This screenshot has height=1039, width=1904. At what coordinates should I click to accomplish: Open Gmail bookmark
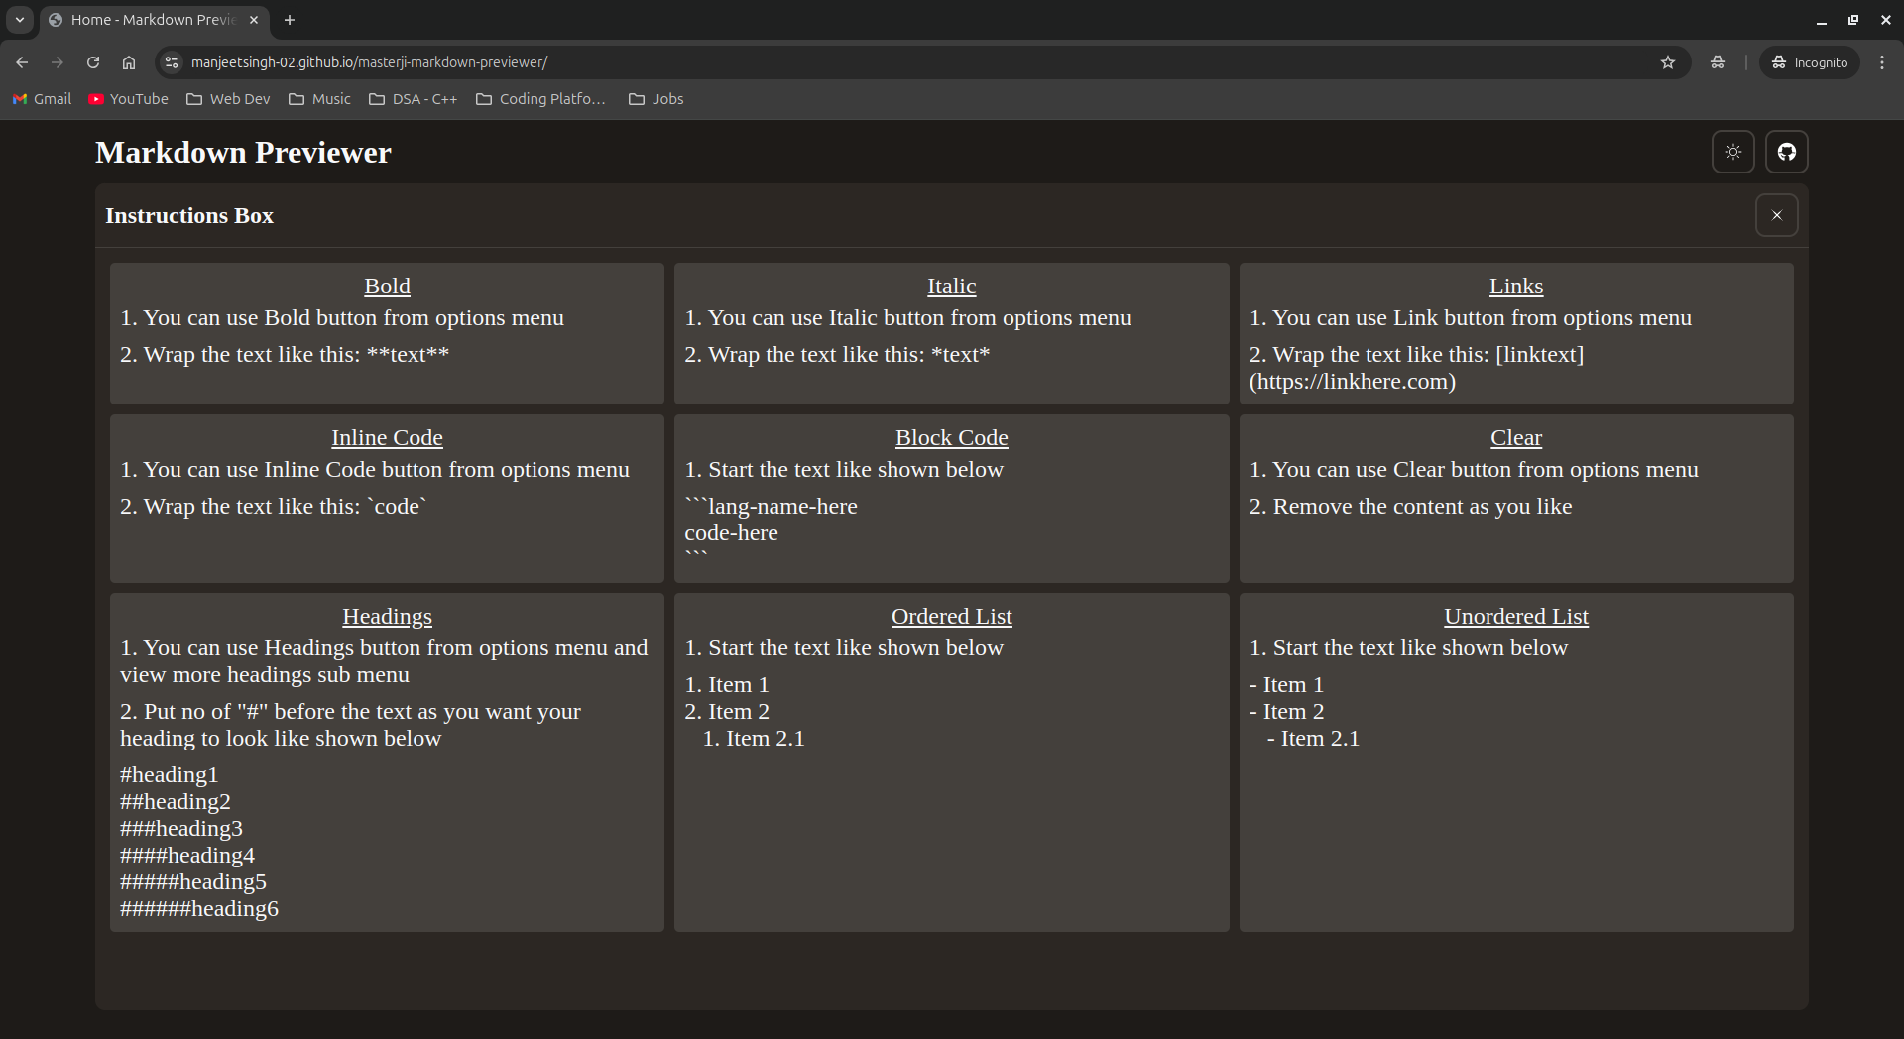click(42, 99)
